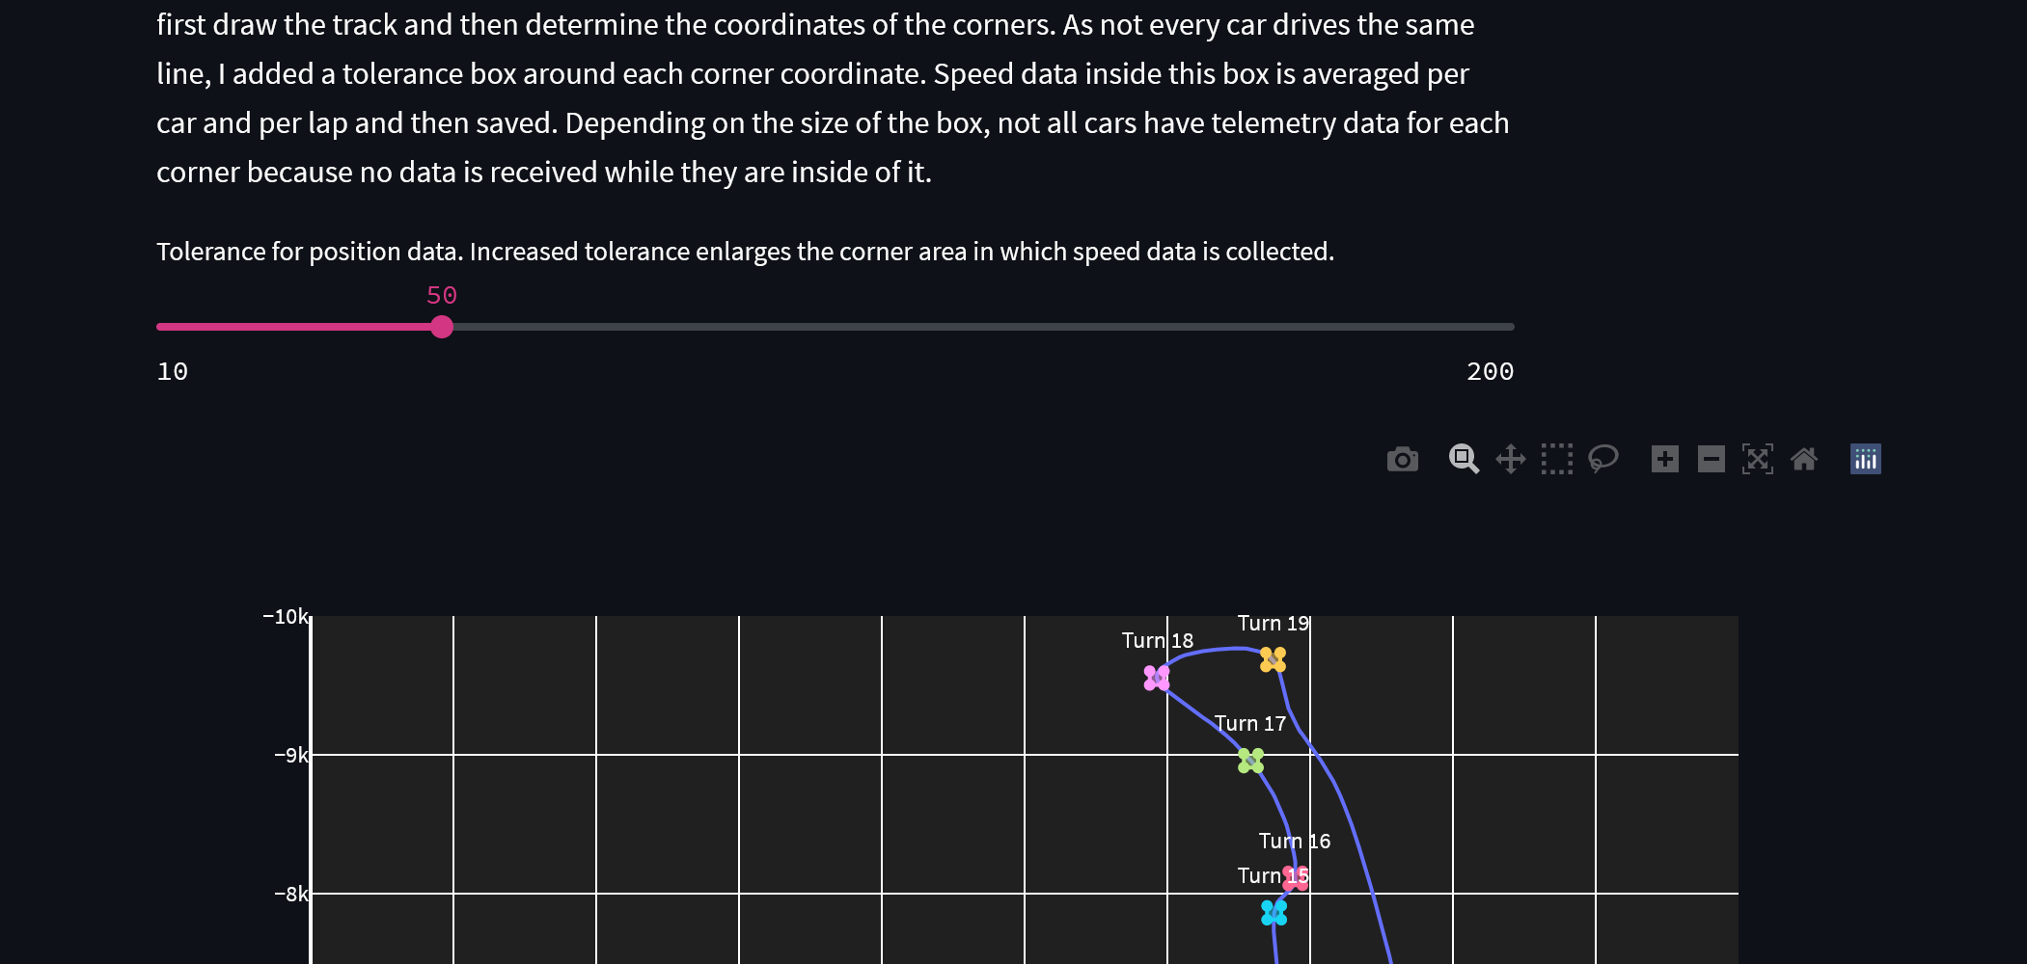Select the Turn 19 marker

tap(1273, 659)
